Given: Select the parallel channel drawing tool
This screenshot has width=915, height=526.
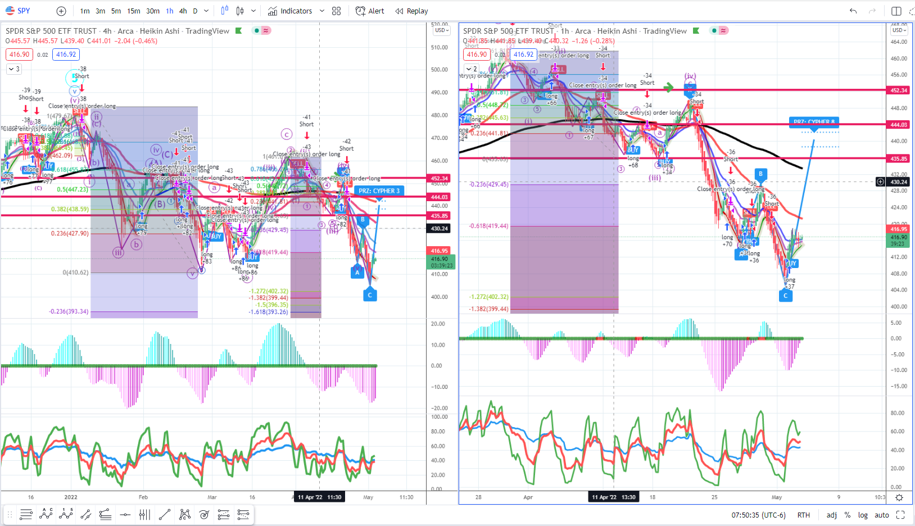Looking at the screenshot, I should click(x=85, y=514).
